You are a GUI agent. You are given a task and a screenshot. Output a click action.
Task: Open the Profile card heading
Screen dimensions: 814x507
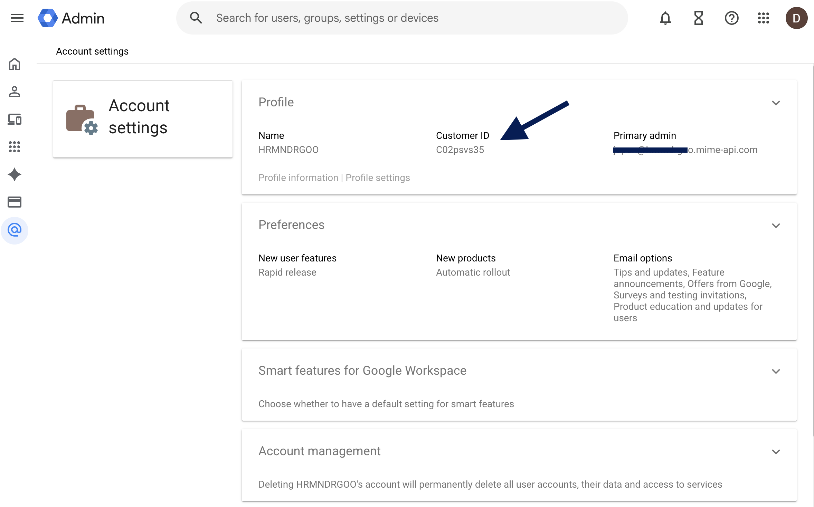276,102
